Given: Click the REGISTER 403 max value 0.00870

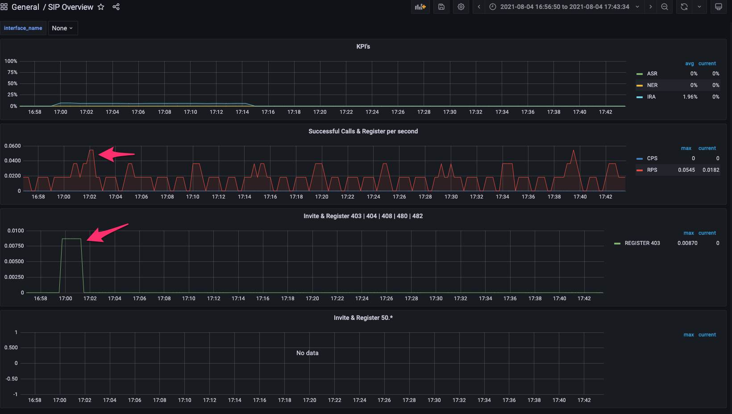Looking at the screenshot, I should pyautogui.click(x=687, y=243).
